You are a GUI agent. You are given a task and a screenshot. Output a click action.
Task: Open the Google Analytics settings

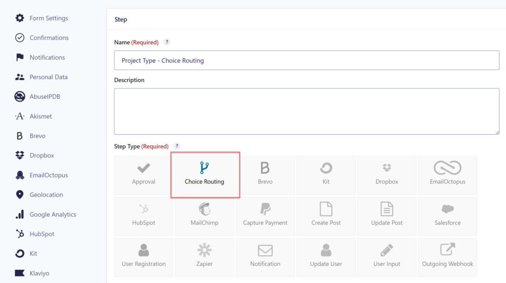tap(53, 214)
